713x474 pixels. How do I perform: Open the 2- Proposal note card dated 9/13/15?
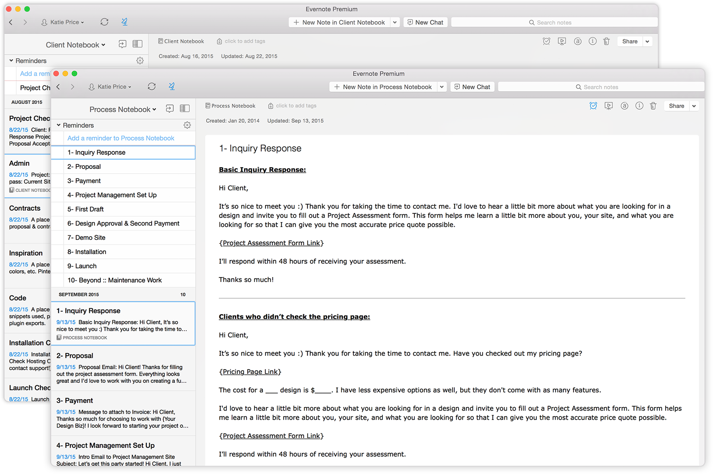[123, 368]
